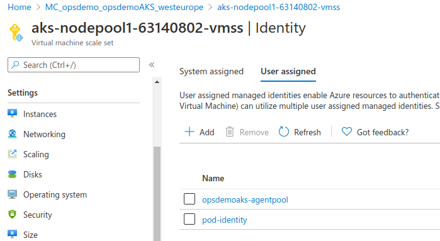
Task: Click the Instances monitor icon
Action: point(12,114)
